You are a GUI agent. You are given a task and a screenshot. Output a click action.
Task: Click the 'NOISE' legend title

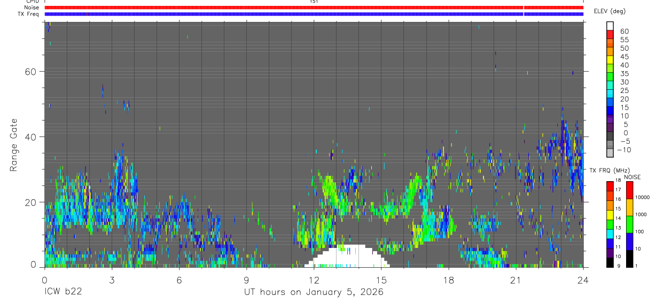point(632,177)
